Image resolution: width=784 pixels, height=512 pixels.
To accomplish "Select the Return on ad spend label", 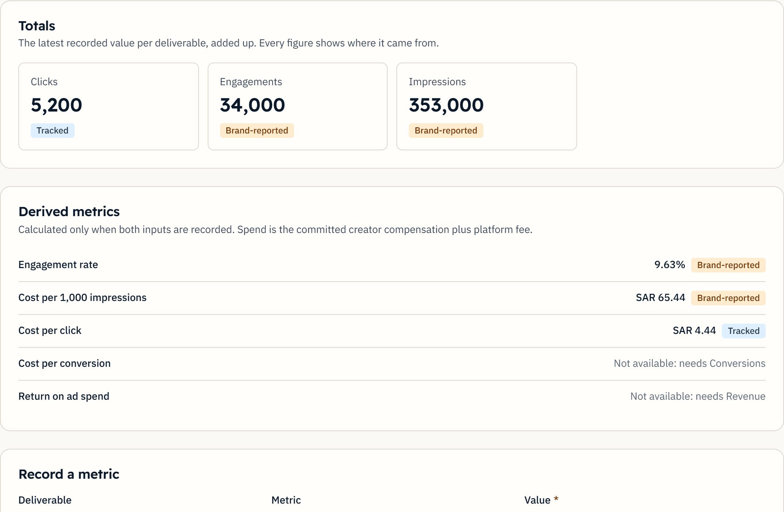I will pos(64,396).
